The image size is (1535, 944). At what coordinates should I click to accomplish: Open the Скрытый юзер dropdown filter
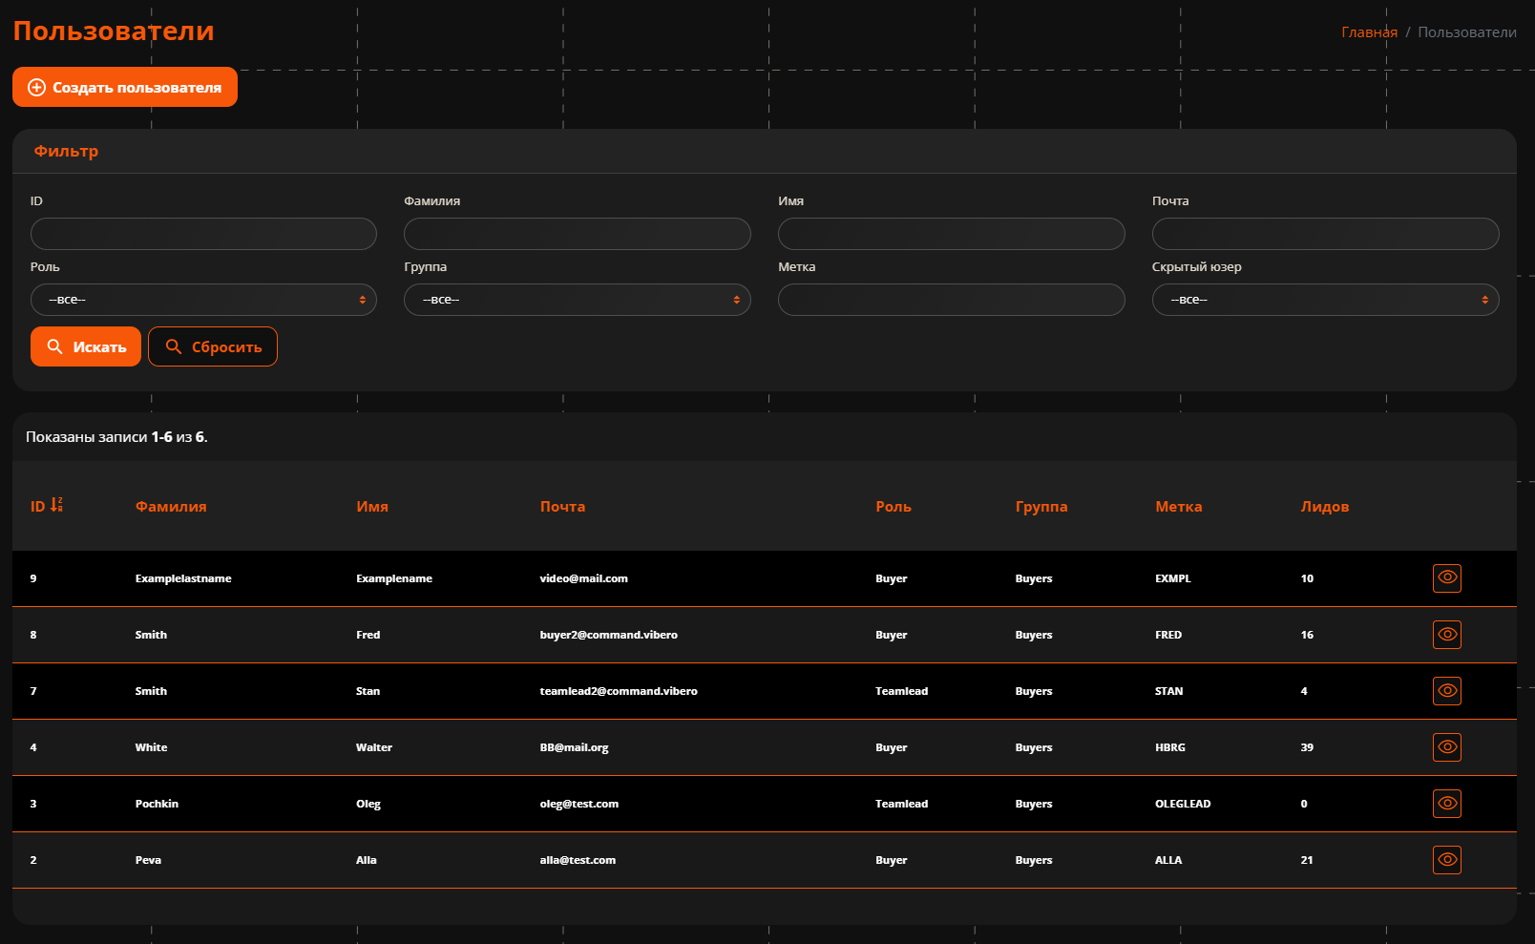(x=1325, y=300)
